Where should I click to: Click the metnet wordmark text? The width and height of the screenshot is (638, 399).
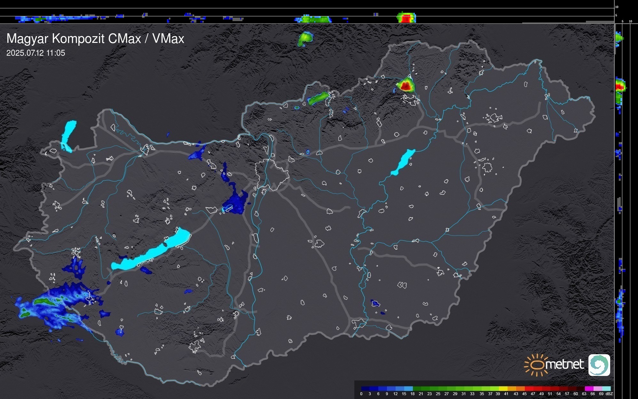click(565, 365)
